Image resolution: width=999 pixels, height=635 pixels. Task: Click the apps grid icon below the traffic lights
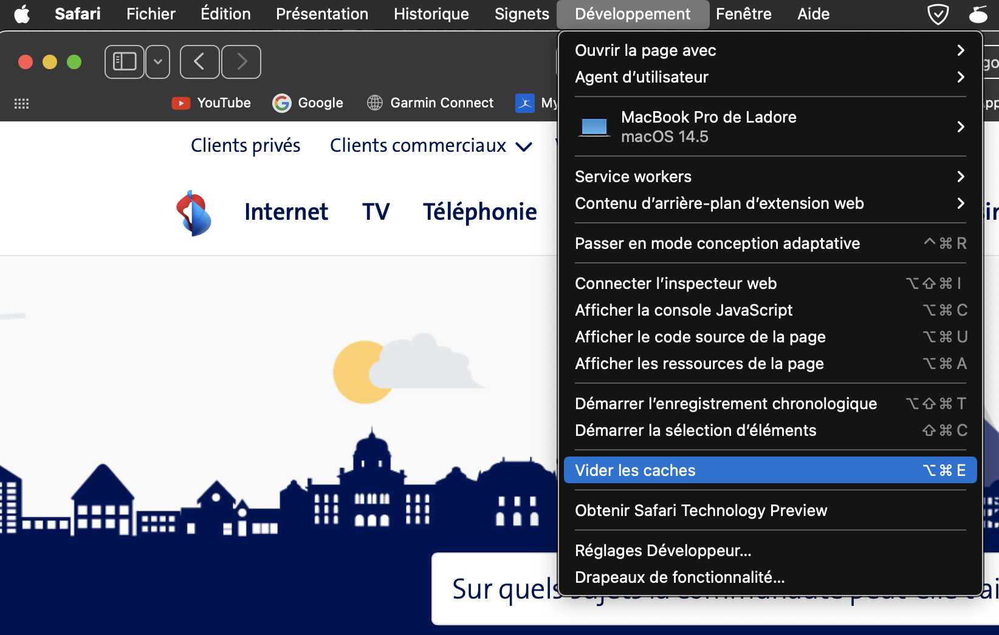[21, 103]
